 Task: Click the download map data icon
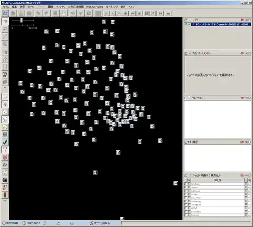pos(22,13)
